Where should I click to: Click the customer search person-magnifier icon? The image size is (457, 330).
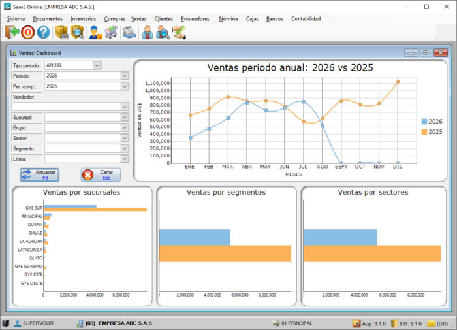[x=163, y=32]
